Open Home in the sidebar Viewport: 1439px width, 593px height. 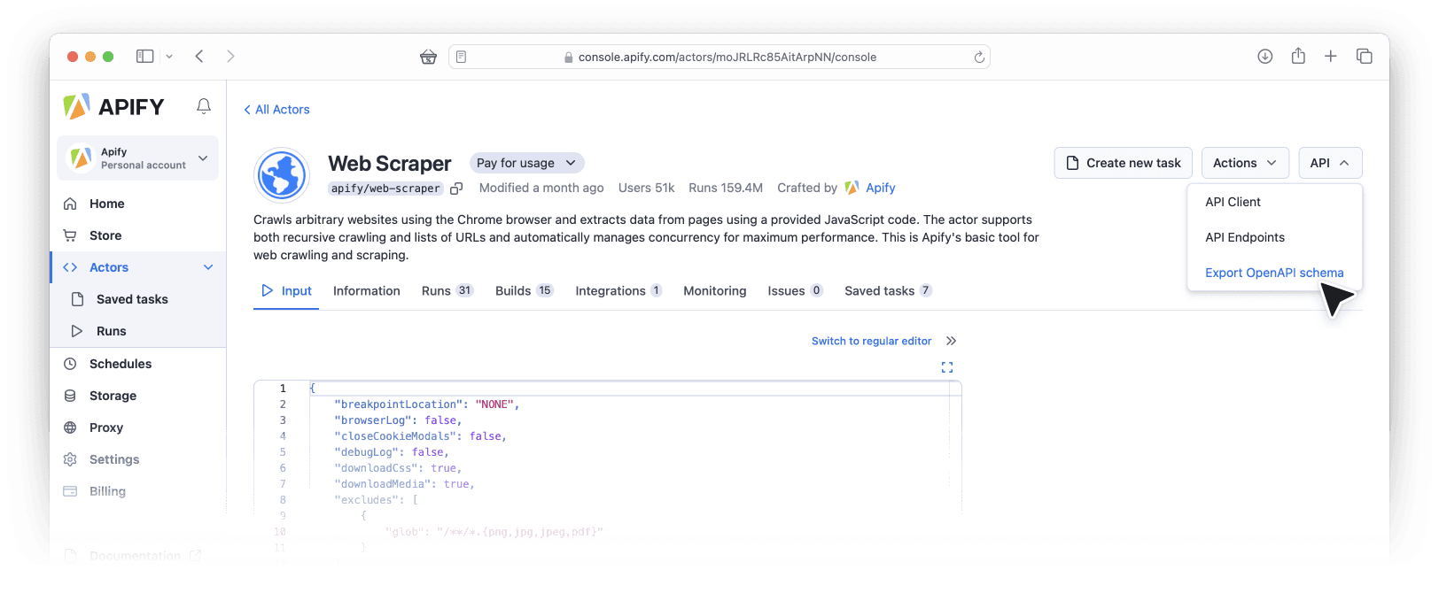click(x=138, y=204)
